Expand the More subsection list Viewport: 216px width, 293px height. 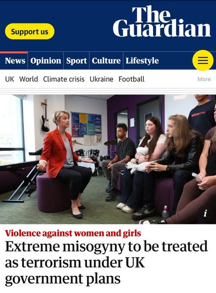(x=204, y=79)
